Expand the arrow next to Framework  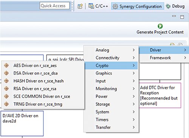pos(185,58)
